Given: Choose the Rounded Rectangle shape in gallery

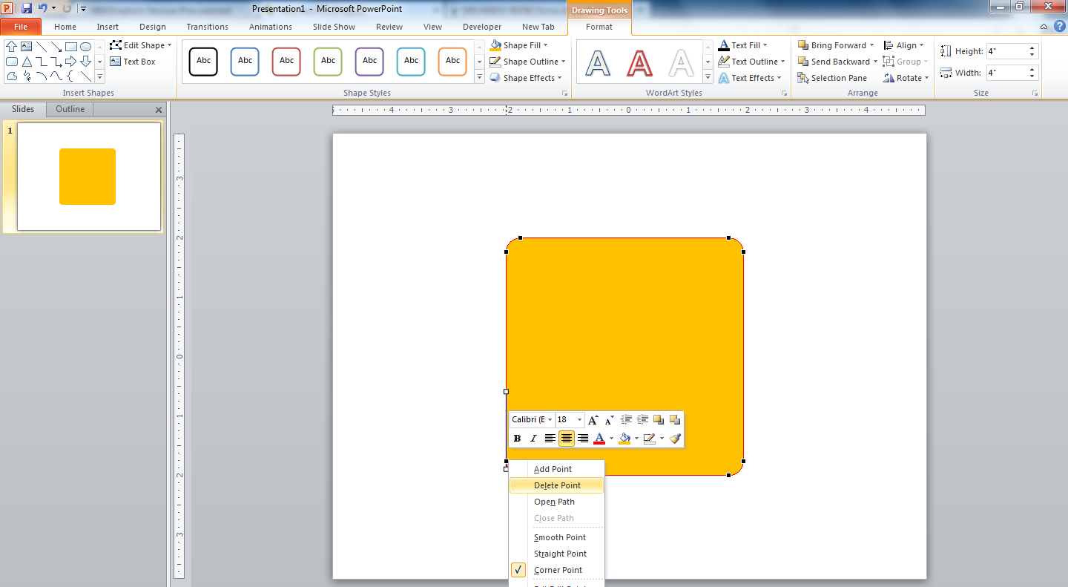Looking at the screenshot, I should coord(12,62).
